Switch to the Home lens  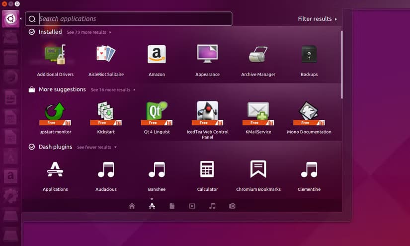(132, 206)
